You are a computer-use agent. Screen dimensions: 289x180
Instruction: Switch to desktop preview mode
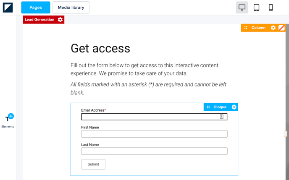tap(242, 8)
